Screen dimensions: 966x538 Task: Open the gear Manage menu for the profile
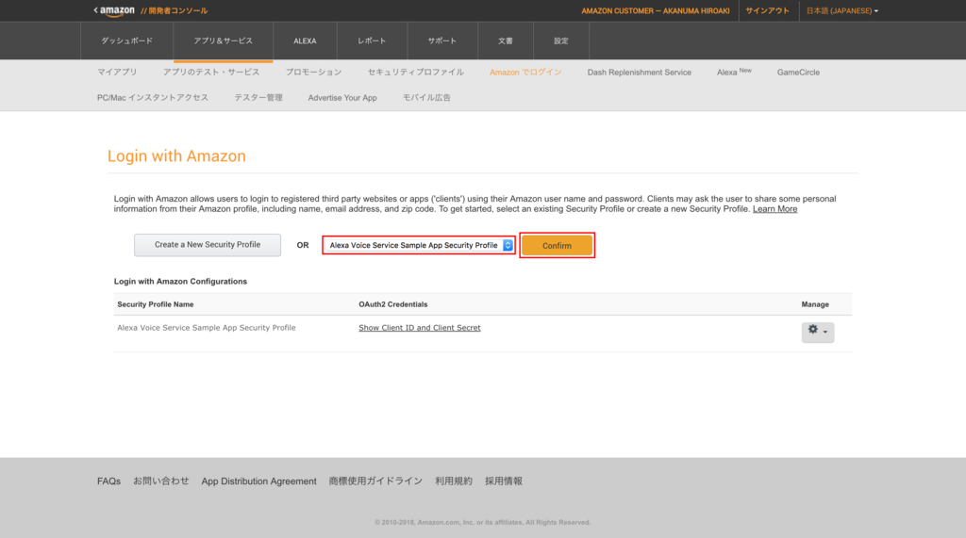coord(818,332)
